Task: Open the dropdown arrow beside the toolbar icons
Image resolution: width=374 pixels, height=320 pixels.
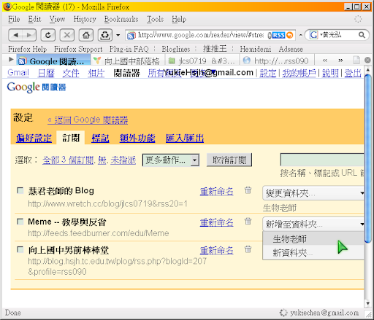Action: [x=118, y=35]
